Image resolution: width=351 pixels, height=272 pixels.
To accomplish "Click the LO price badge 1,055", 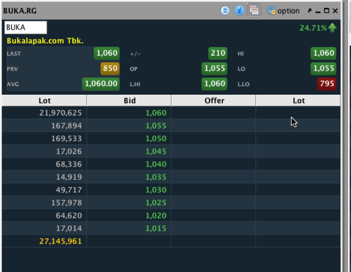I will point(323,68).
